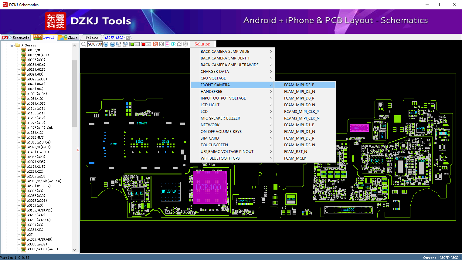Open the Share tab
The image size is (462, 260).
68,38
